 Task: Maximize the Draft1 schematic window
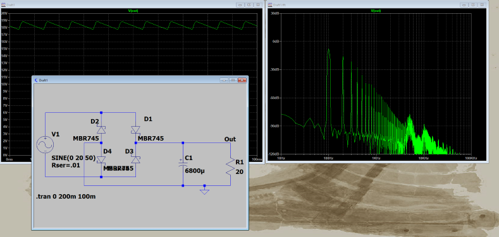point(233,80)
